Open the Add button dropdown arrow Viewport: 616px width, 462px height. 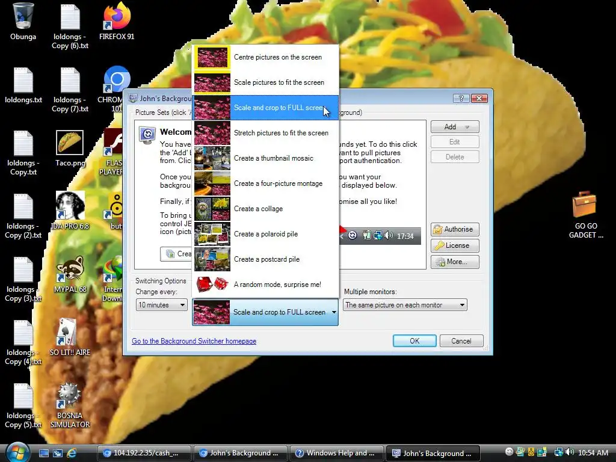click(x=467, y=127)
